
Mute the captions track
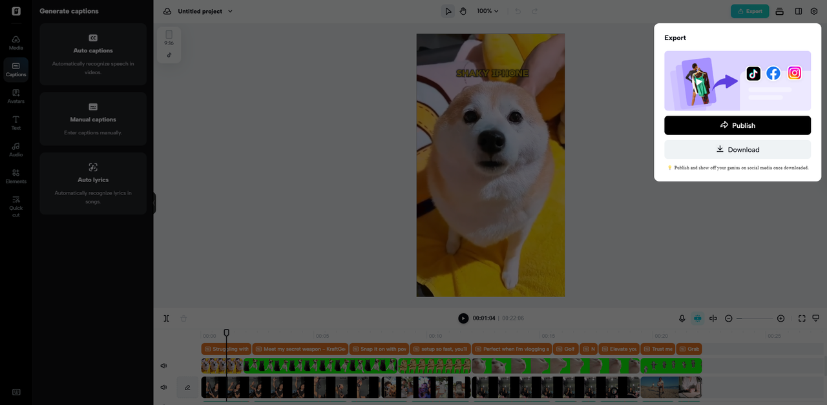point(163,365)
